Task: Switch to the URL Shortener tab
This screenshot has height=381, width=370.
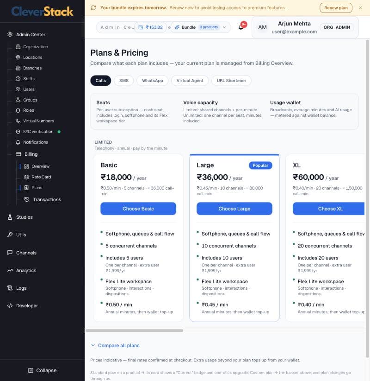Action: point(231,81)
